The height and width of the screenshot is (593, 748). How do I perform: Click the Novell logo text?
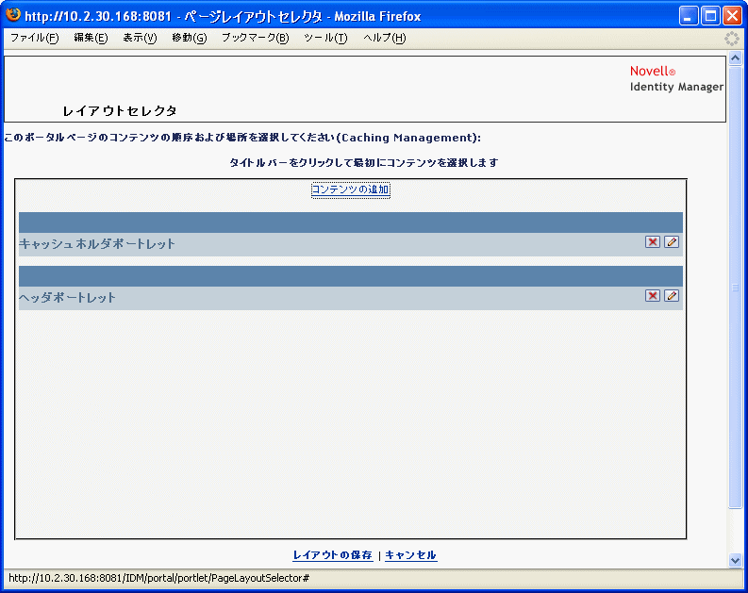(653, 71)
